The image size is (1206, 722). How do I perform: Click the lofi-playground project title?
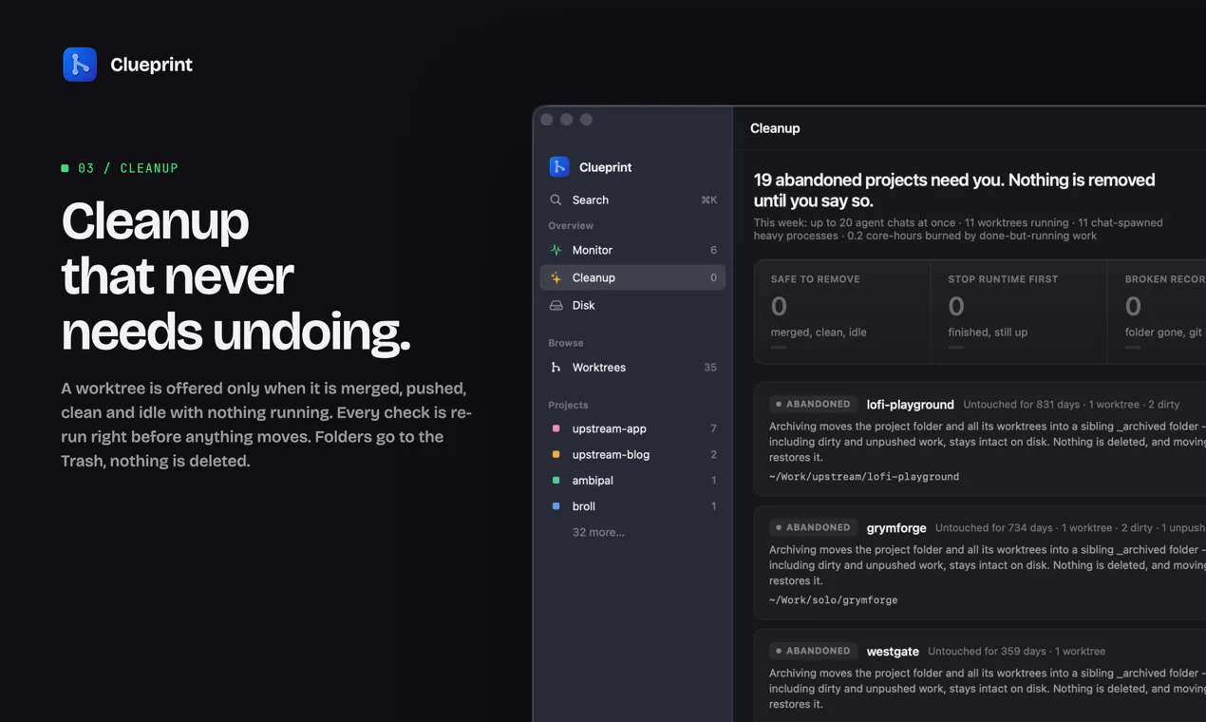(910, 405)
